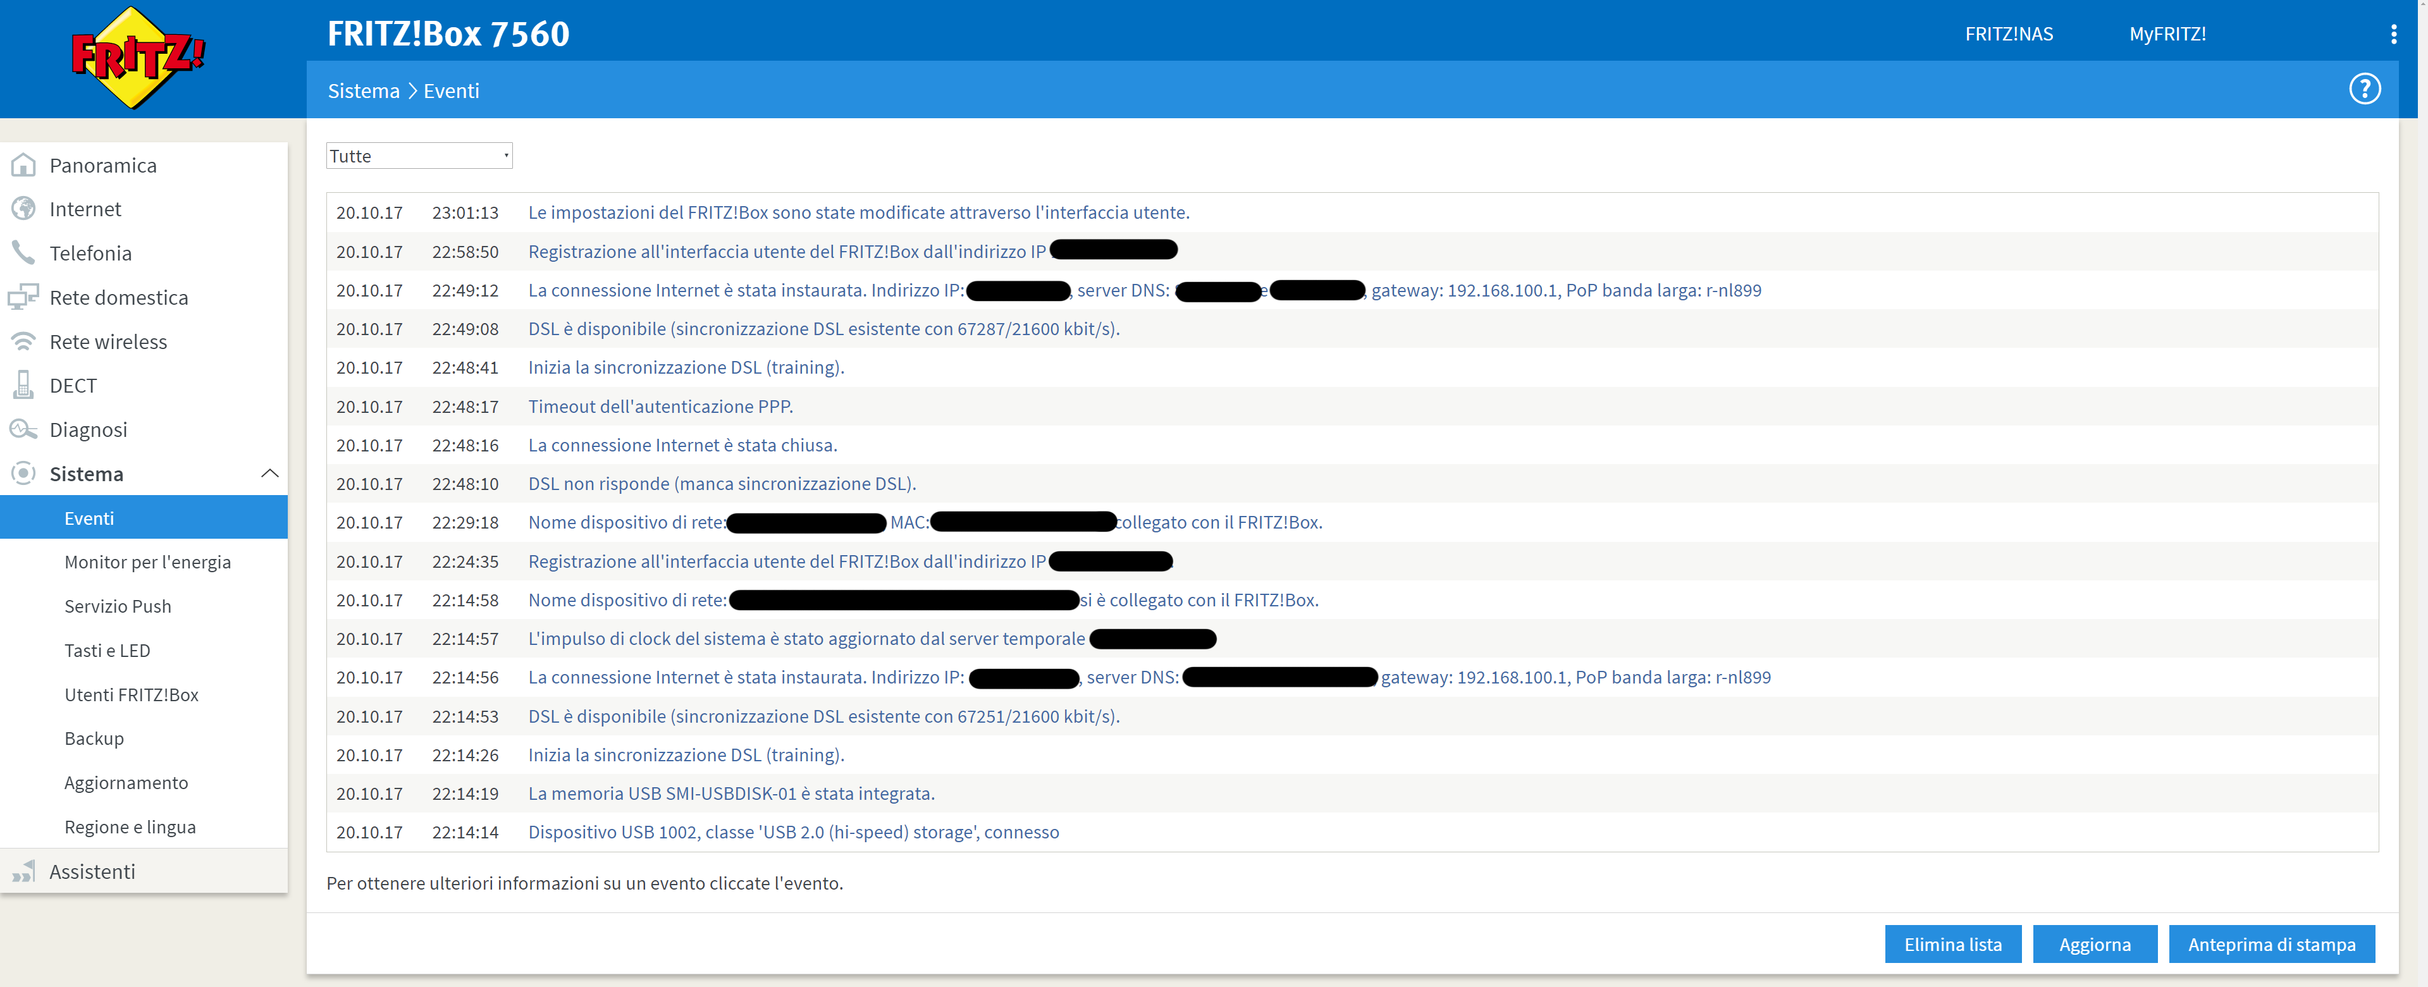Open MyFRITZ! from the header
The height and width of the screenshot is (987, 2428).
2167,34
